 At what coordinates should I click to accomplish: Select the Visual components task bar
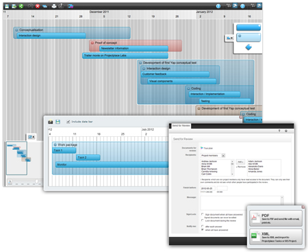pyautogui.click(x=182, y=81)
